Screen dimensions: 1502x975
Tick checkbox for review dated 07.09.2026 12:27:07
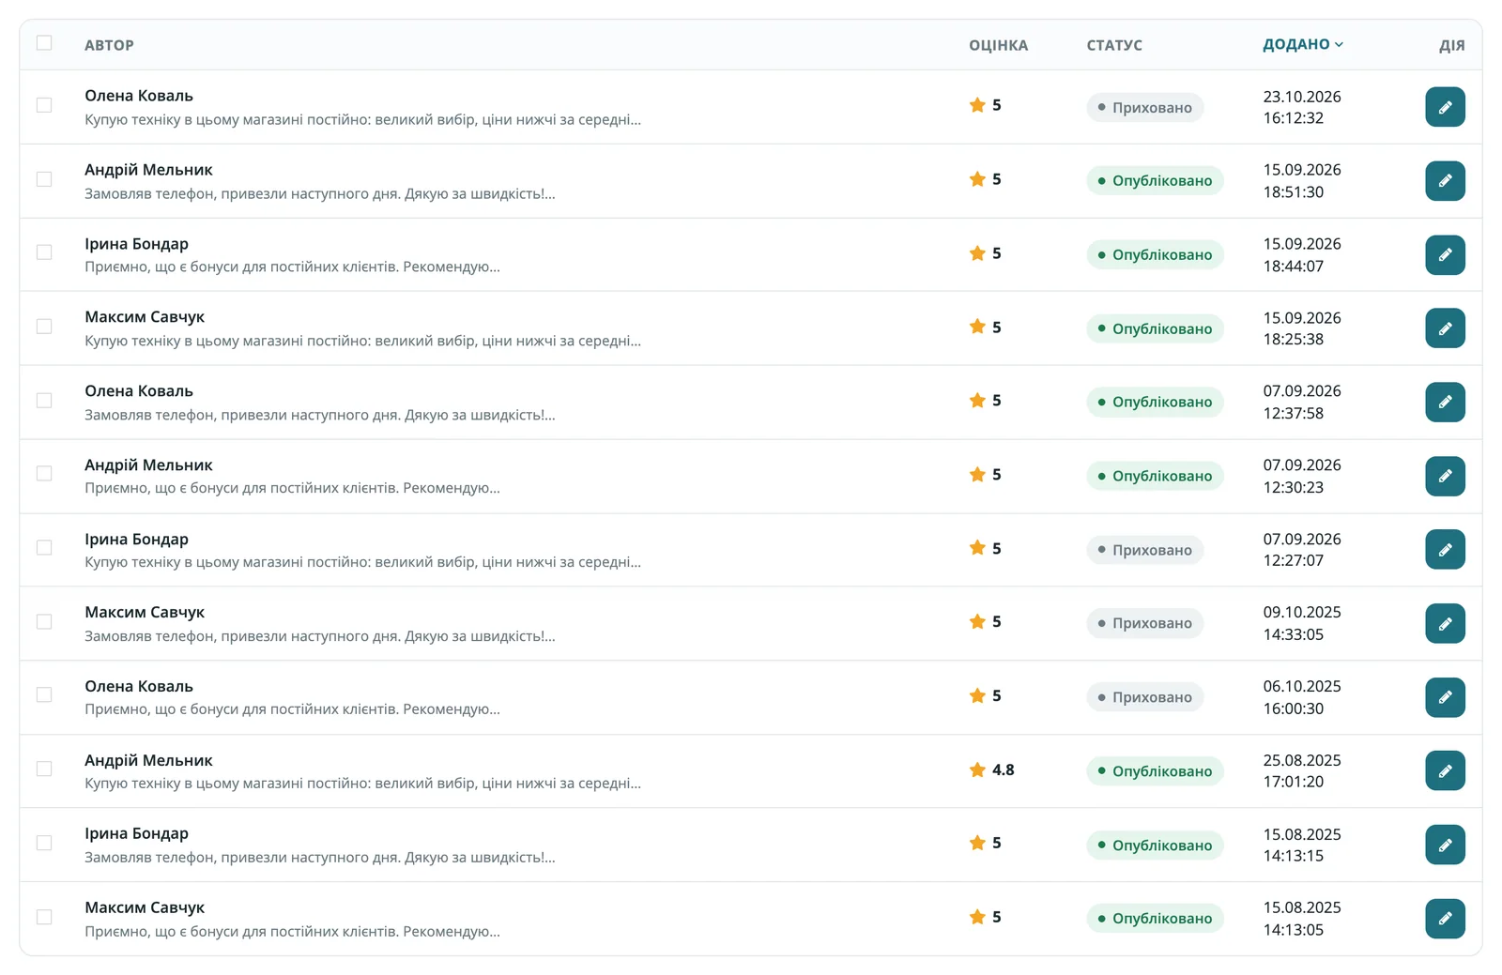pos(44,548)
